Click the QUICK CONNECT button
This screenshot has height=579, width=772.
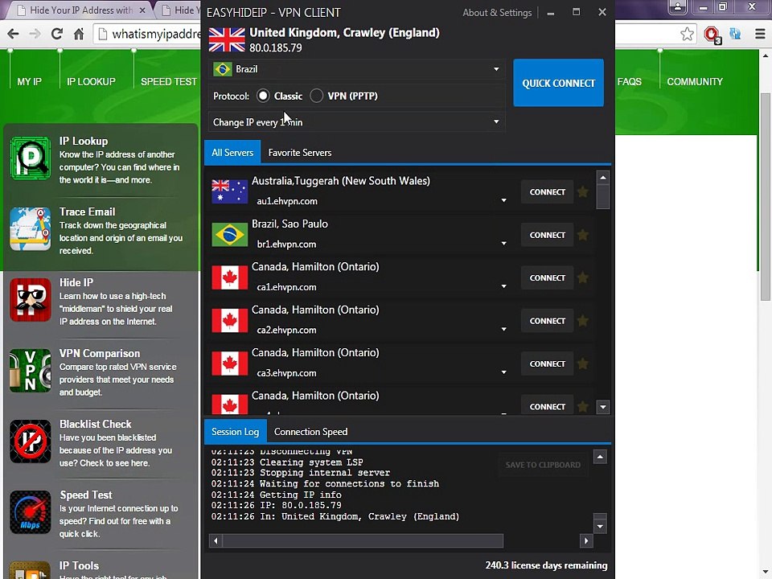coord(558,83)
